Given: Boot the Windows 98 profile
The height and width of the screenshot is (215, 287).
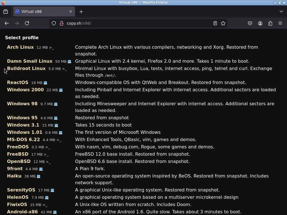Looking at the screenshot, I should click(22, 104).
